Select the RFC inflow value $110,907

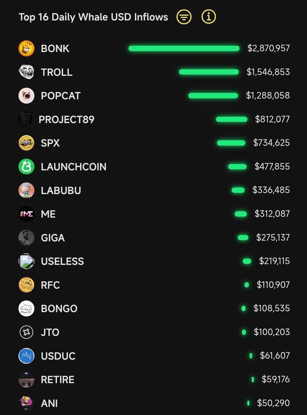point(273,284)
